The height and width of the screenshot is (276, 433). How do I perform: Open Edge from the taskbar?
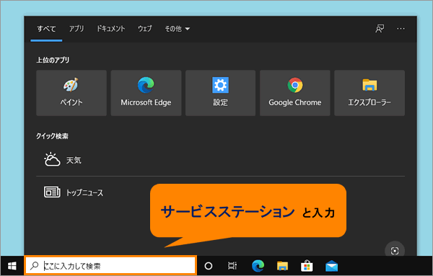[258, 266]
